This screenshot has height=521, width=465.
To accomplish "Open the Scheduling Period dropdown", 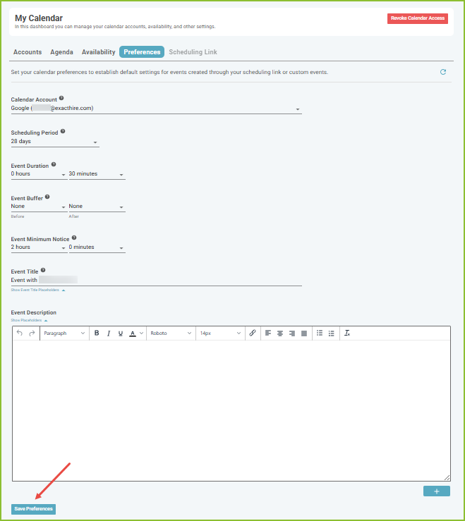I will [x=55, y=142].
